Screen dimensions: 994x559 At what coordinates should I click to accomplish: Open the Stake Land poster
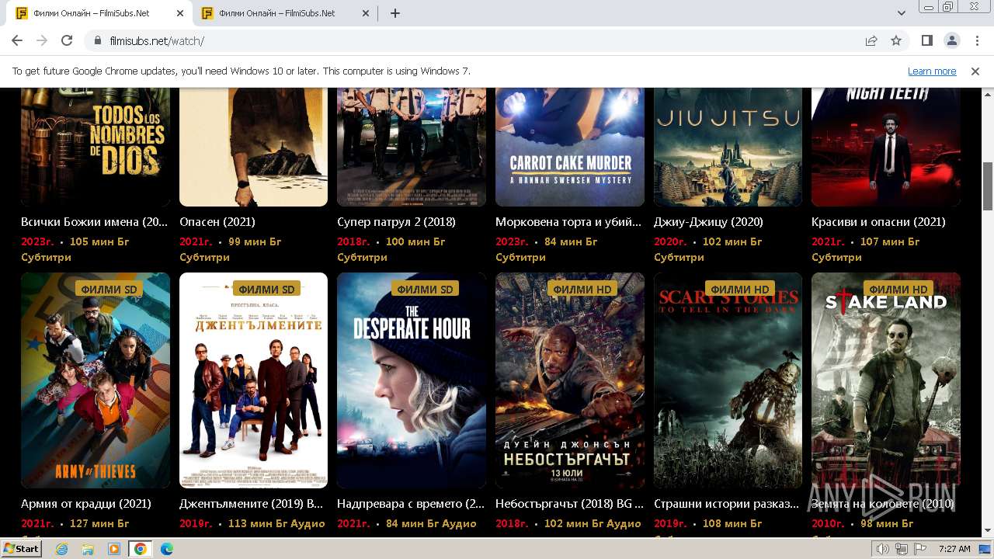click(x=886, y=380)
